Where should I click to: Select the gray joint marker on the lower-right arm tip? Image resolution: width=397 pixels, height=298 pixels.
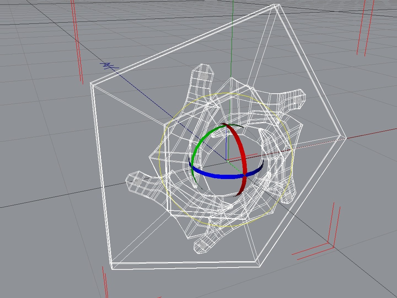288,196
